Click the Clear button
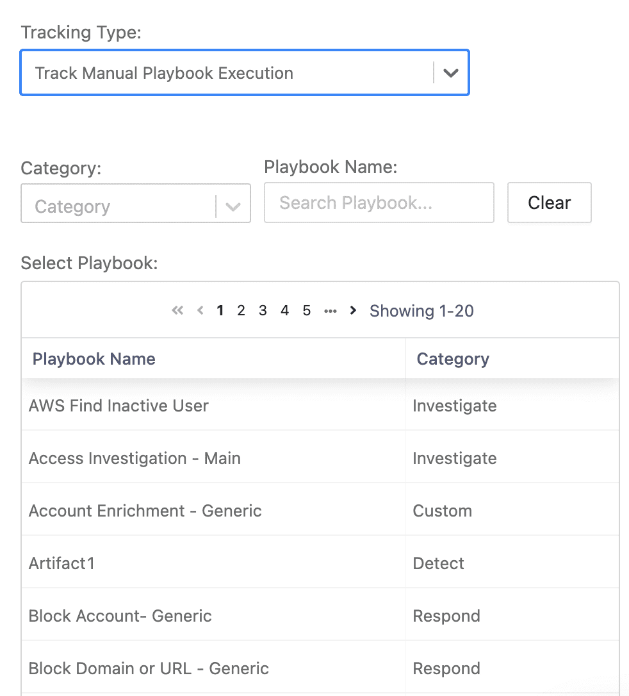 point(549,203)
